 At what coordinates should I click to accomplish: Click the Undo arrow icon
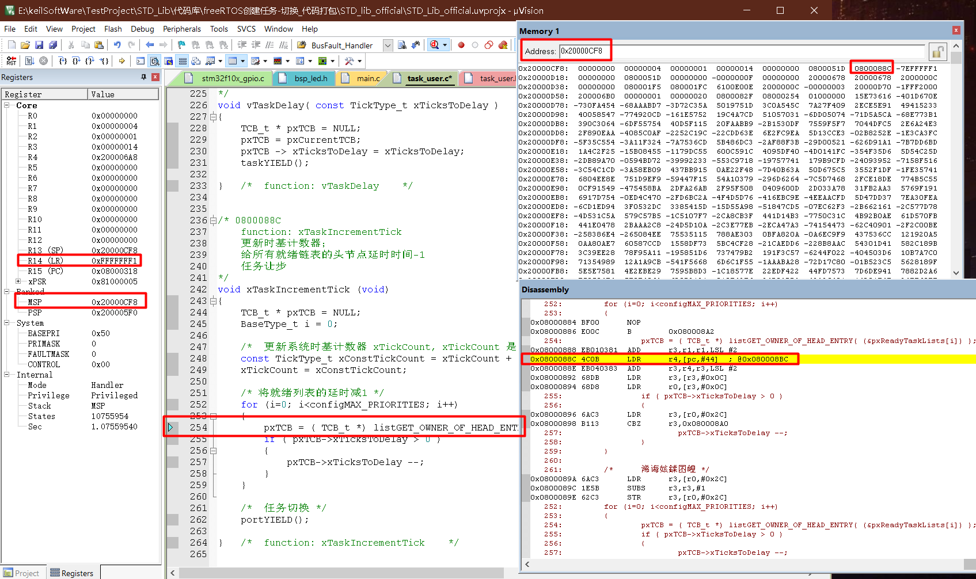tap(117, 45)
